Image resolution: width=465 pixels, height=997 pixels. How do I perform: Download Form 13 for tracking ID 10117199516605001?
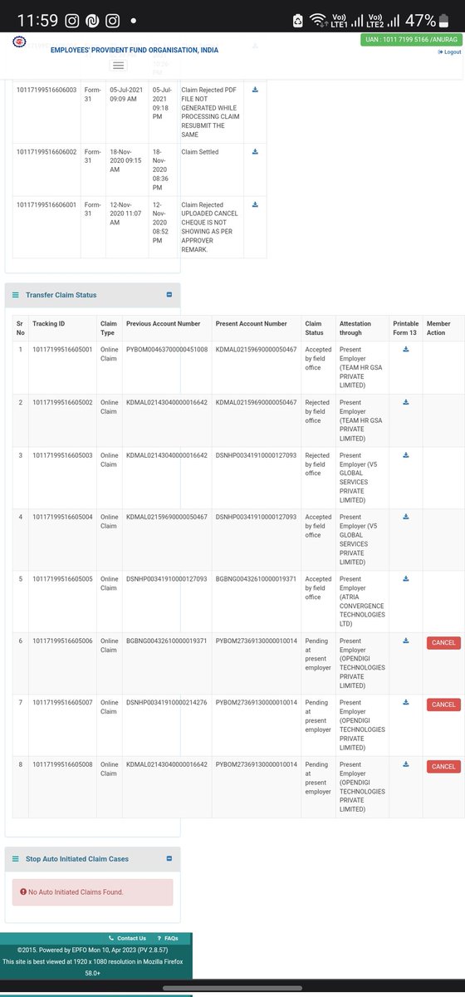[x=406, y=350]
